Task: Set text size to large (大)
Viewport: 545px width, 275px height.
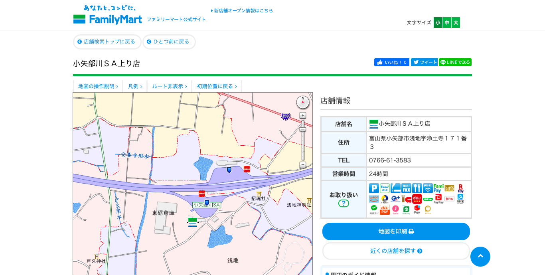Action: pyautogui.click(x=456, y=23)
